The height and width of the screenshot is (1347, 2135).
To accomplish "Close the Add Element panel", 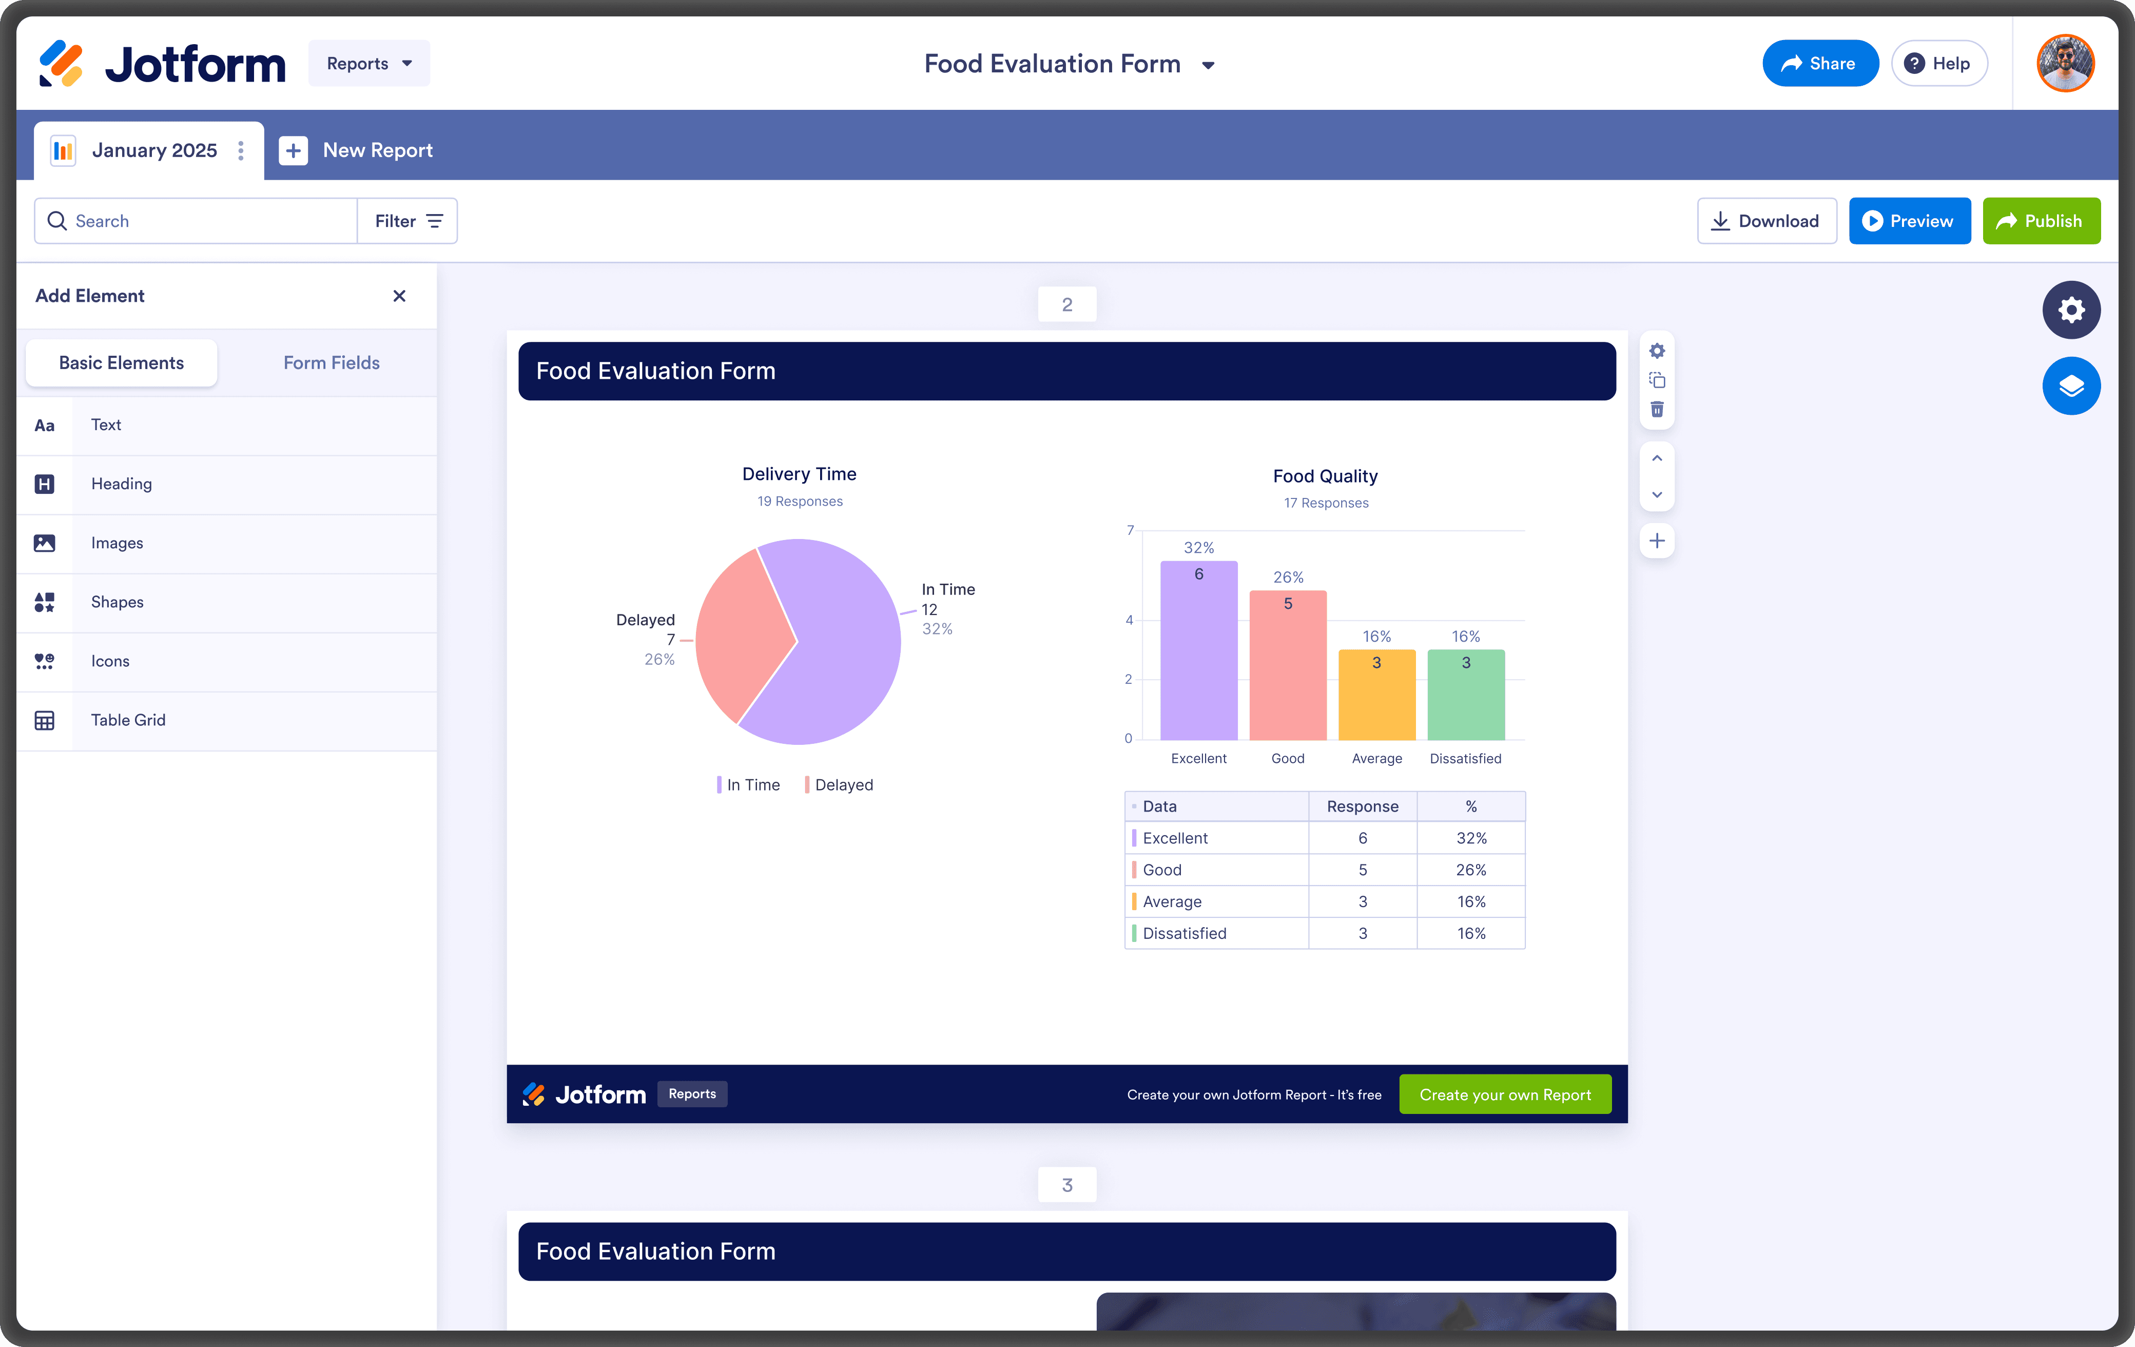I will pos(399,296).
